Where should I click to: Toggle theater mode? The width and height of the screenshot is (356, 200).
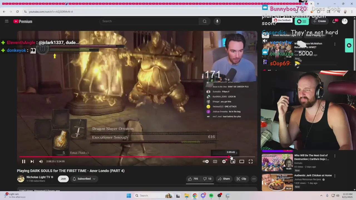242,161
